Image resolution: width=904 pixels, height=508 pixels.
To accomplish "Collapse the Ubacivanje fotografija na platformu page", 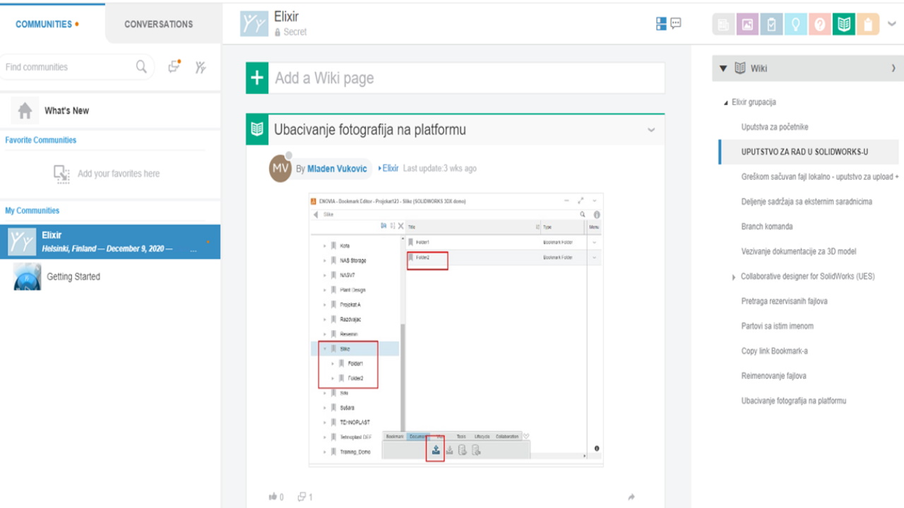I will (650, 130).
